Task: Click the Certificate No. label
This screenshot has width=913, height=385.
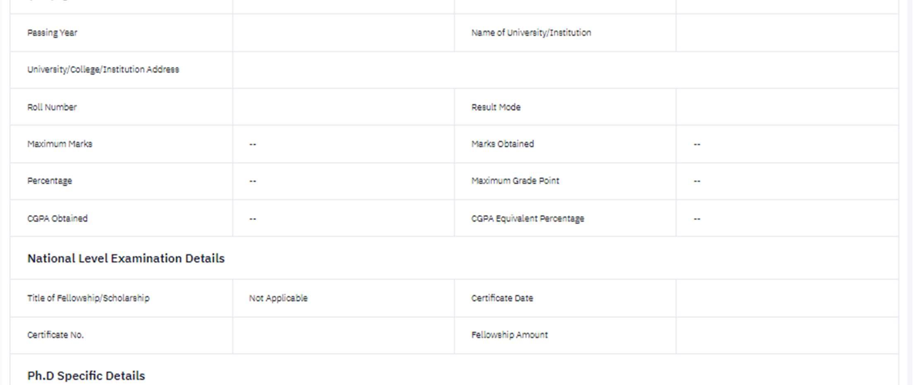Action: 55,335
